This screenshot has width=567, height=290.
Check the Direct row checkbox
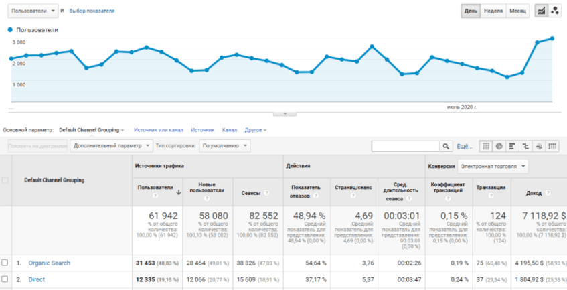click(x=5, y=279)
